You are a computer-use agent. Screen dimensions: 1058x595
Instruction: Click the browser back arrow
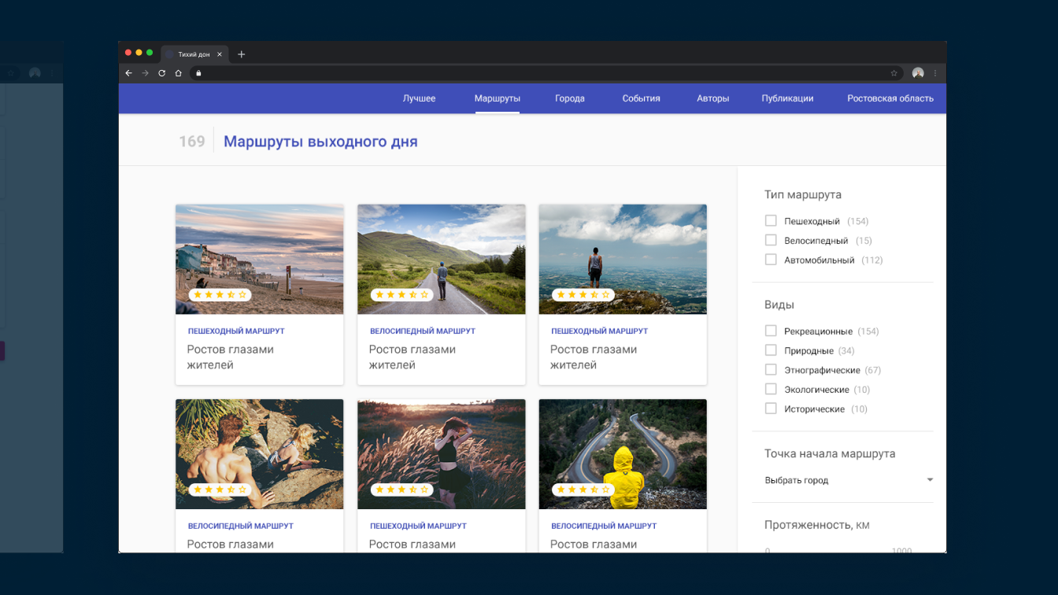click(x=129, y=73)
